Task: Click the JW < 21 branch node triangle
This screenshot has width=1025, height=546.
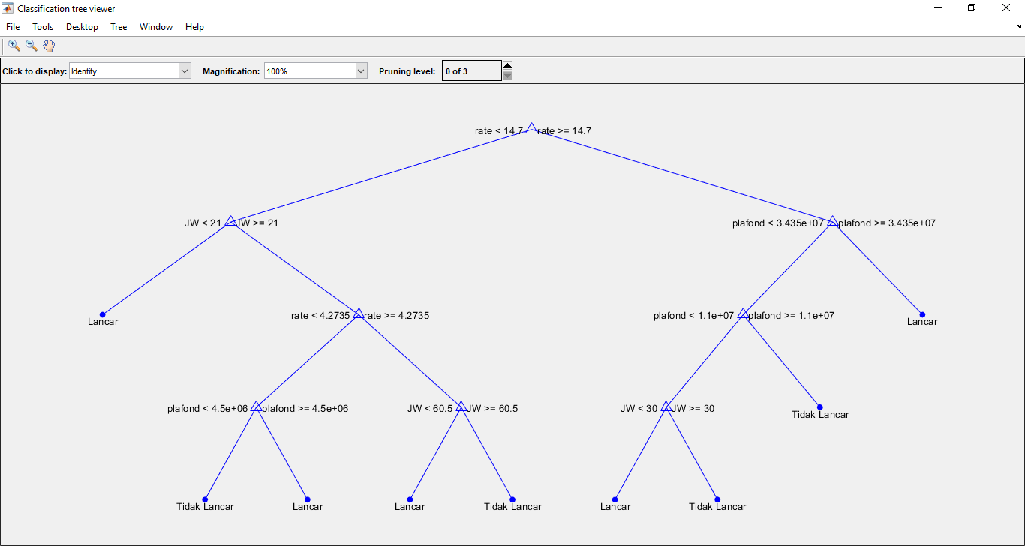Action: coord(230,222)
